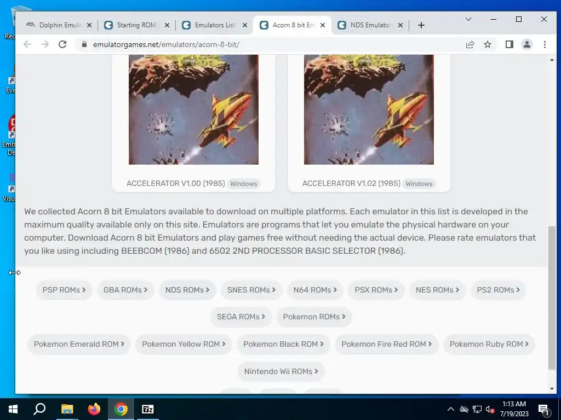Close the Acorn 8 bit tab

tap(322, 25)
